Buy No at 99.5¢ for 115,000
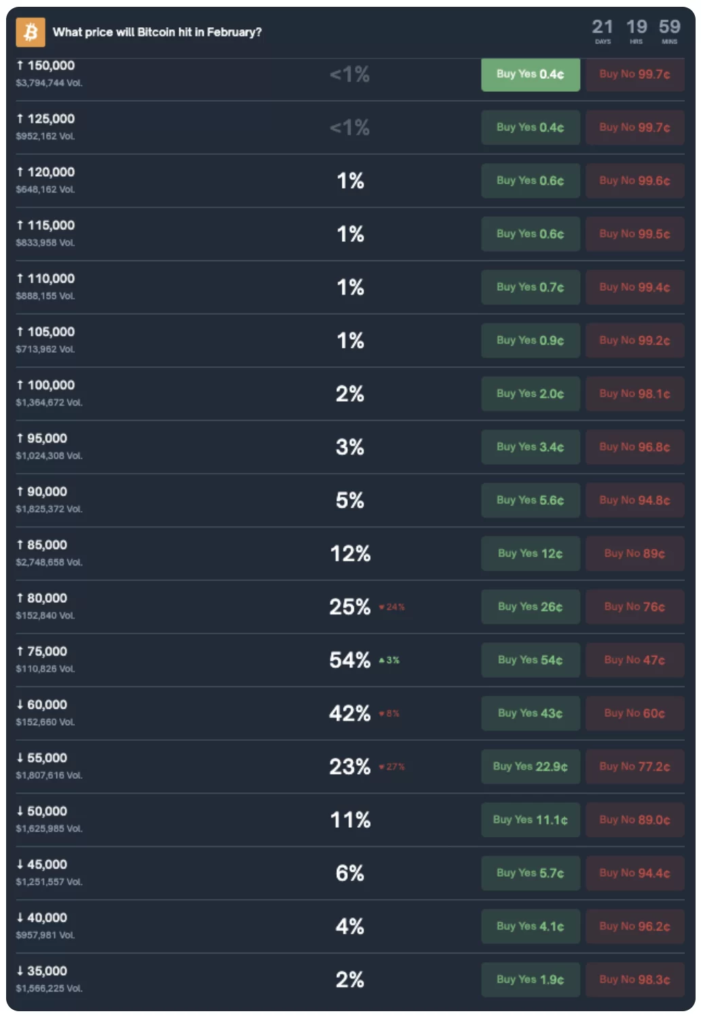This screenshot has height=1018, width=701. [634, 234]
